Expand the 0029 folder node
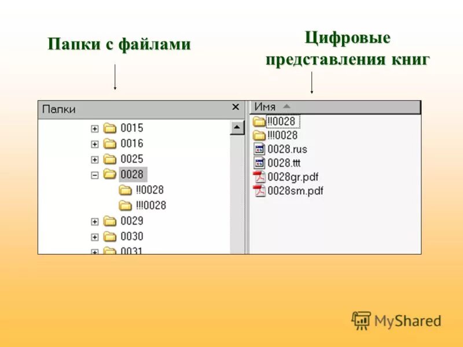463x347 pixels. (94, 220)
